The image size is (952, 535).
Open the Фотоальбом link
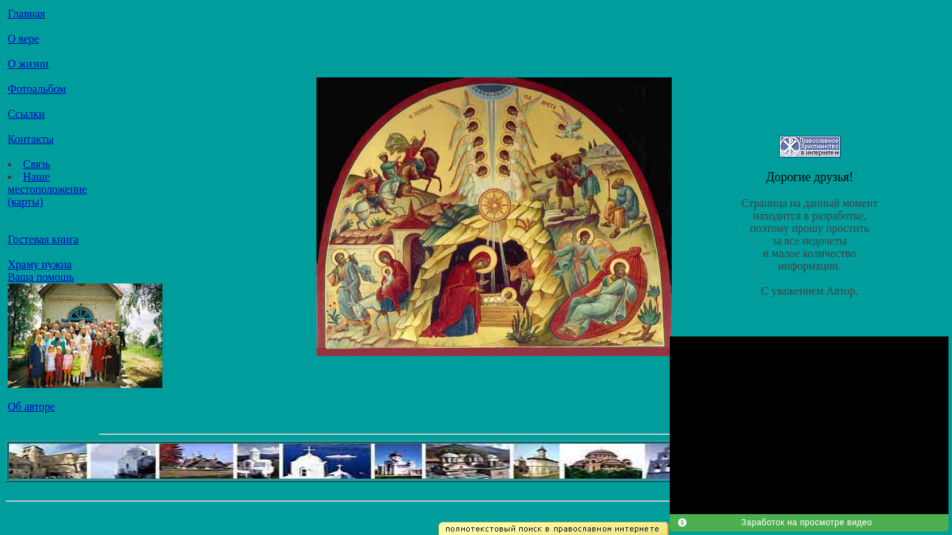(x=37, y=89)
